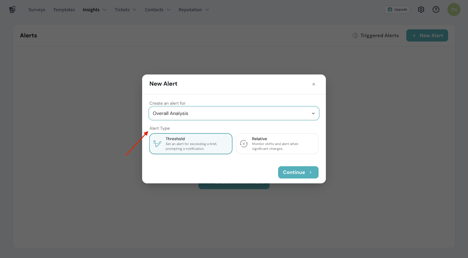Screen dimensions: 468x258
Task: Select the Threshold alert type
Action: [x=191, y=144]
